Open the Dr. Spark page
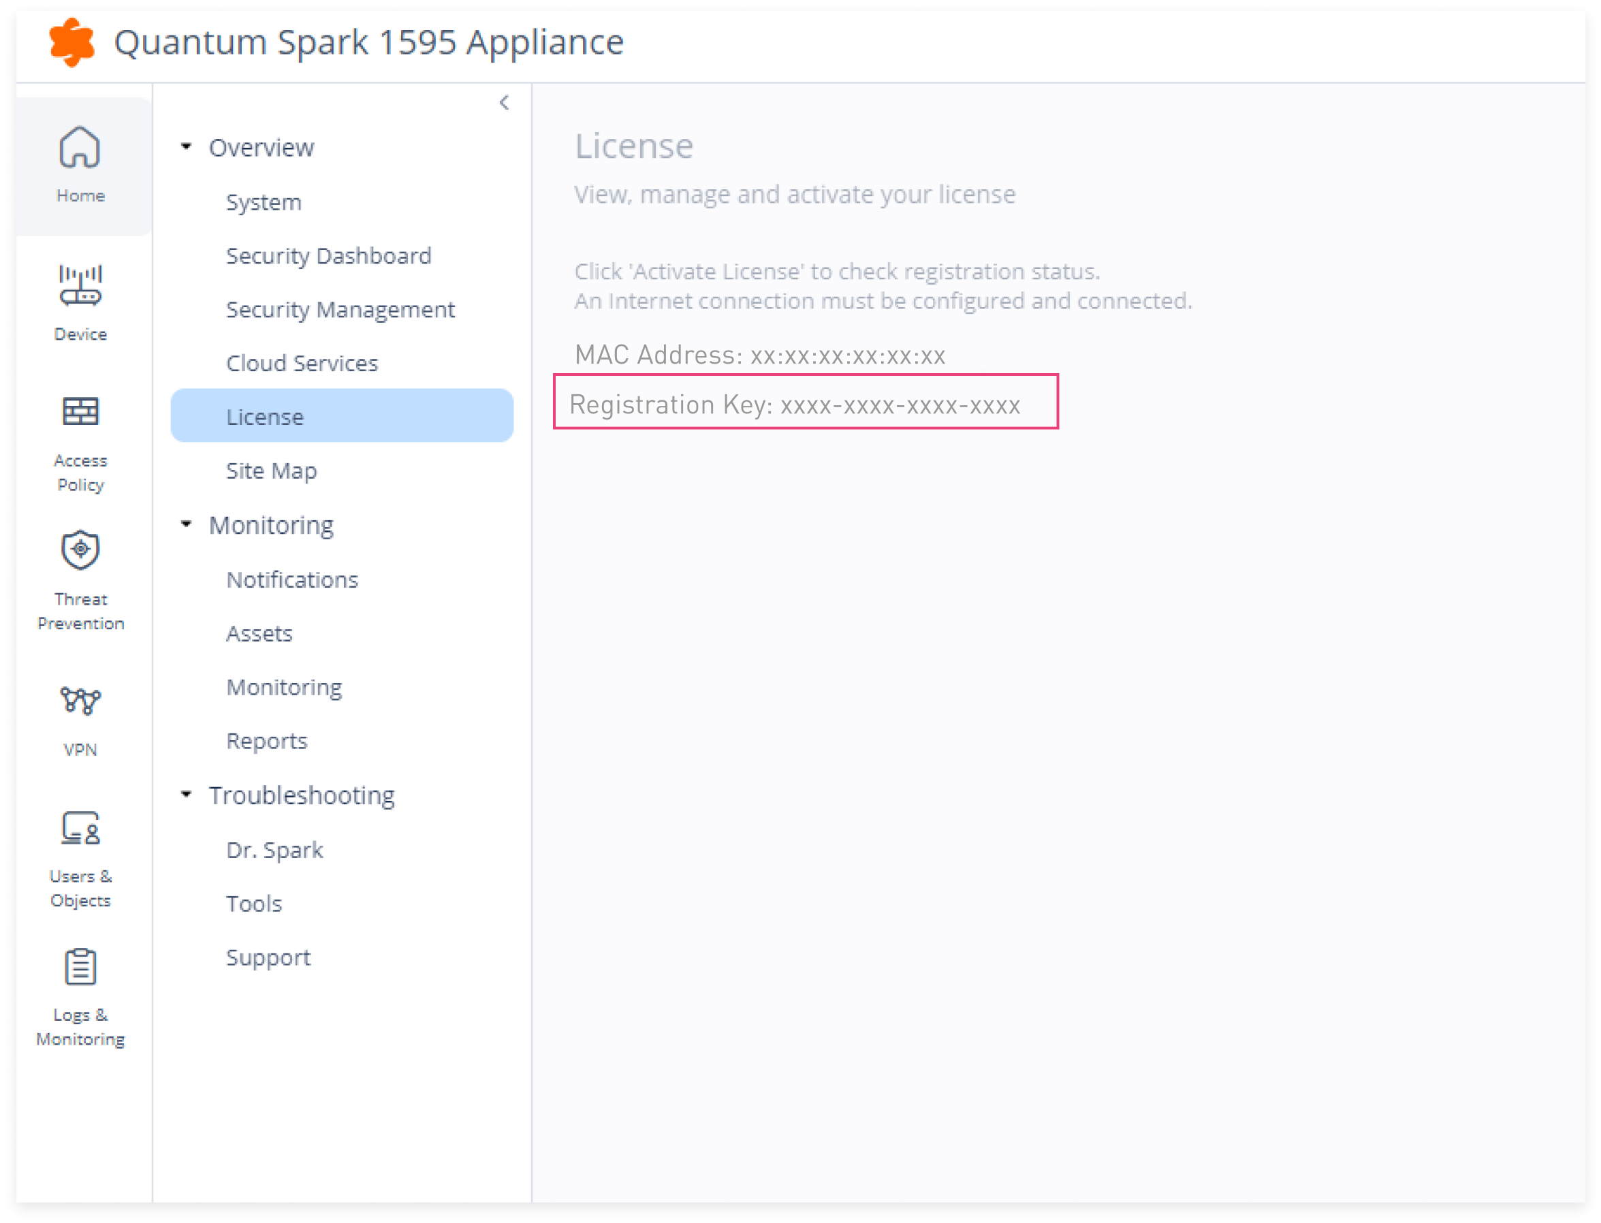Viewport: 1601px width, 1223px height. click(x=274, y=851)
